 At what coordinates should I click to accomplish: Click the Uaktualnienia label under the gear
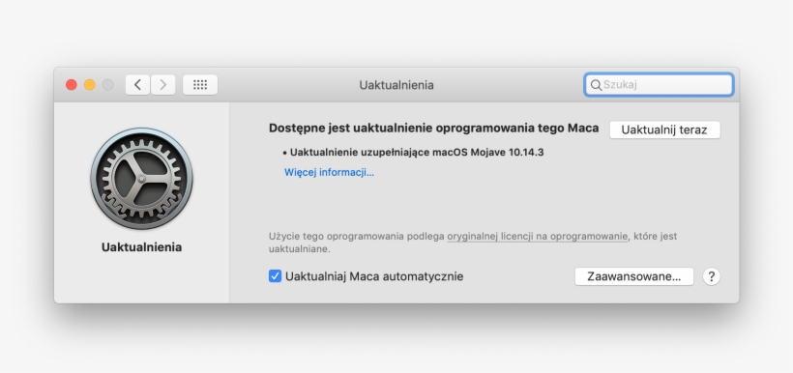click(141, 247)
